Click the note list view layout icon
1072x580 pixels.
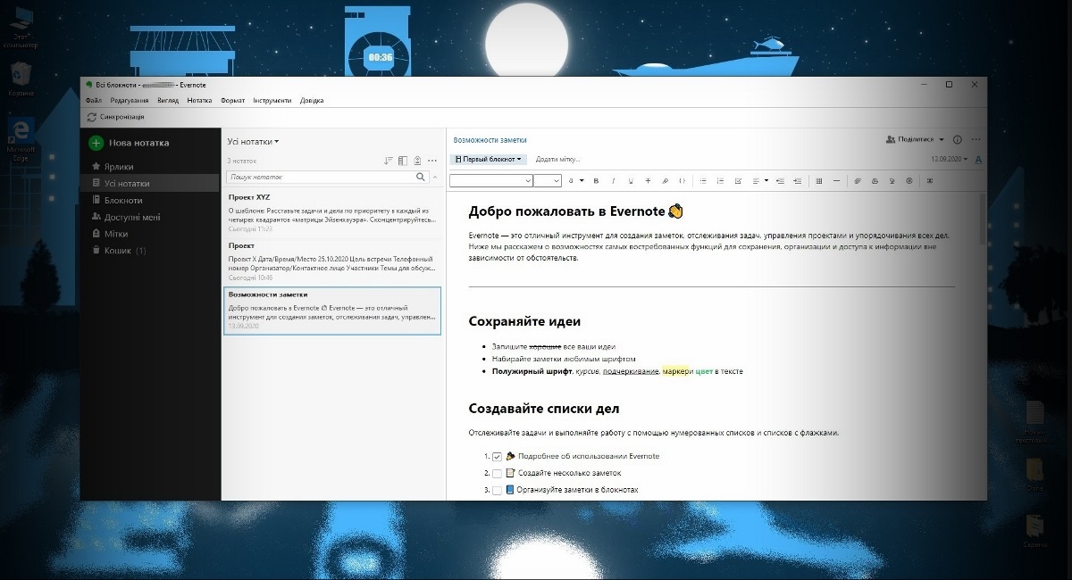403,161
